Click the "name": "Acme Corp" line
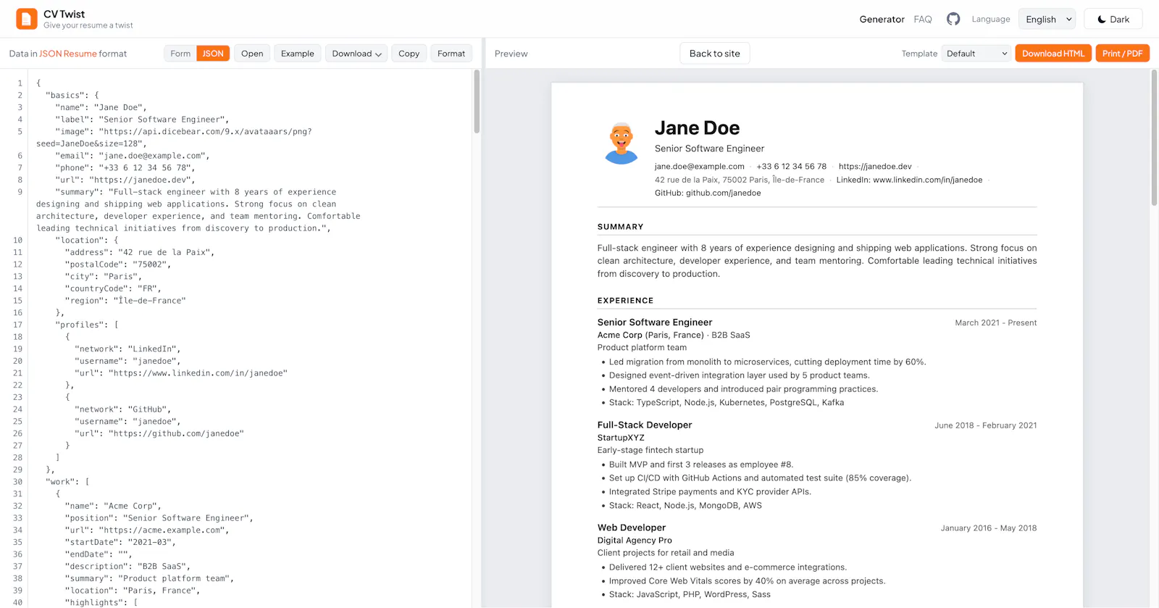1159x608 pixels. (x=113, y=506)
